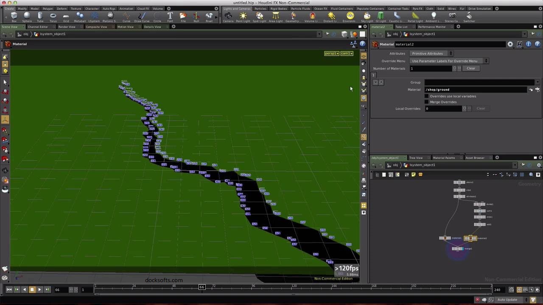Create a Null from the shelf
The width and height of the screenshot is (543, 305).
(x=196, y=17)
